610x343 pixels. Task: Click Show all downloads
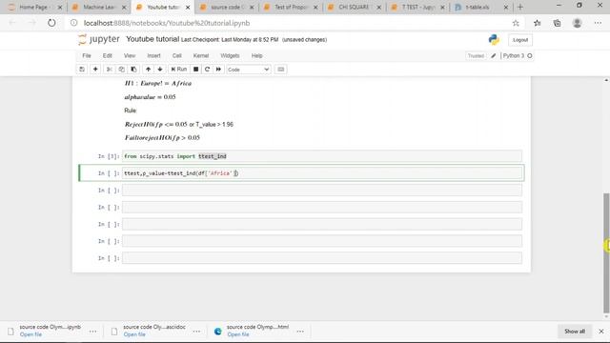tap(575, 332)
